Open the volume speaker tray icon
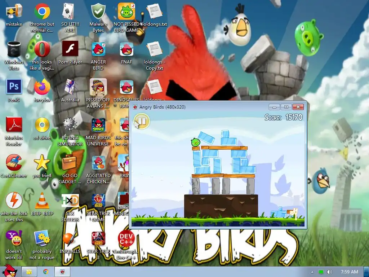 (329, 272)
